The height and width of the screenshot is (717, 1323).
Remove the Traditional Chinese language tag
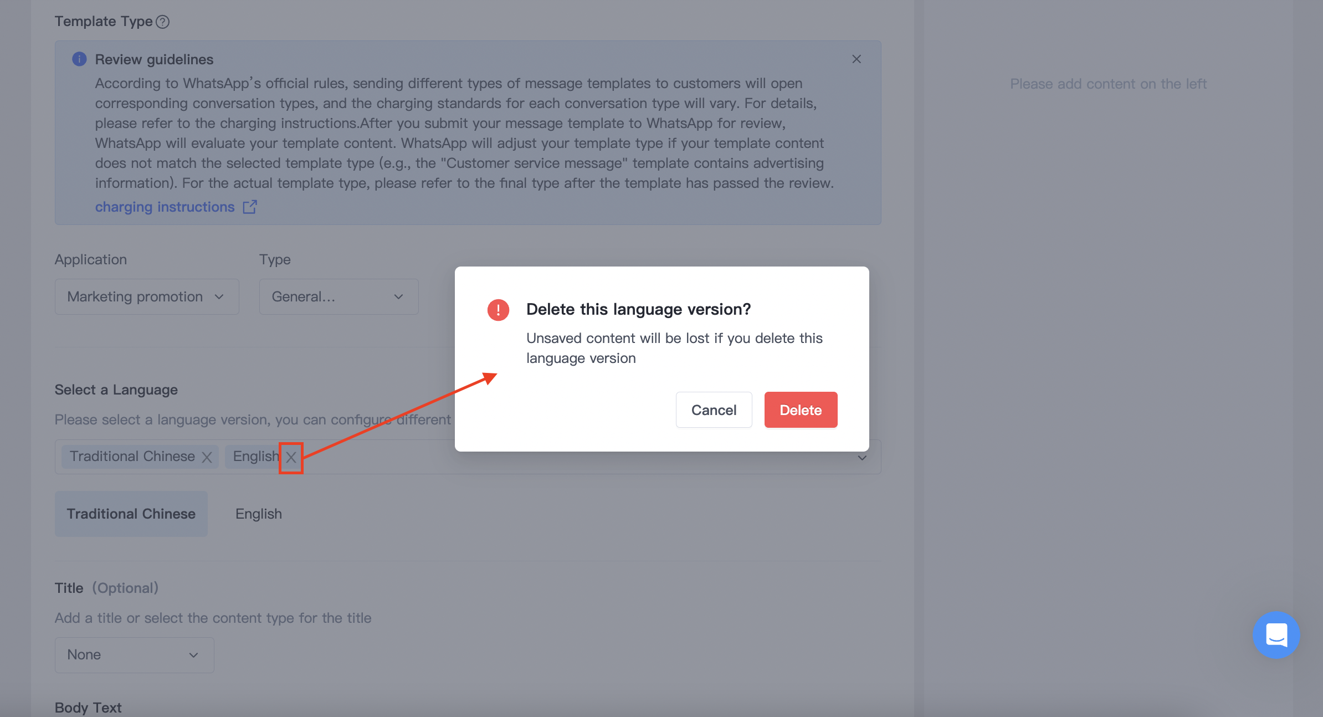207,457
